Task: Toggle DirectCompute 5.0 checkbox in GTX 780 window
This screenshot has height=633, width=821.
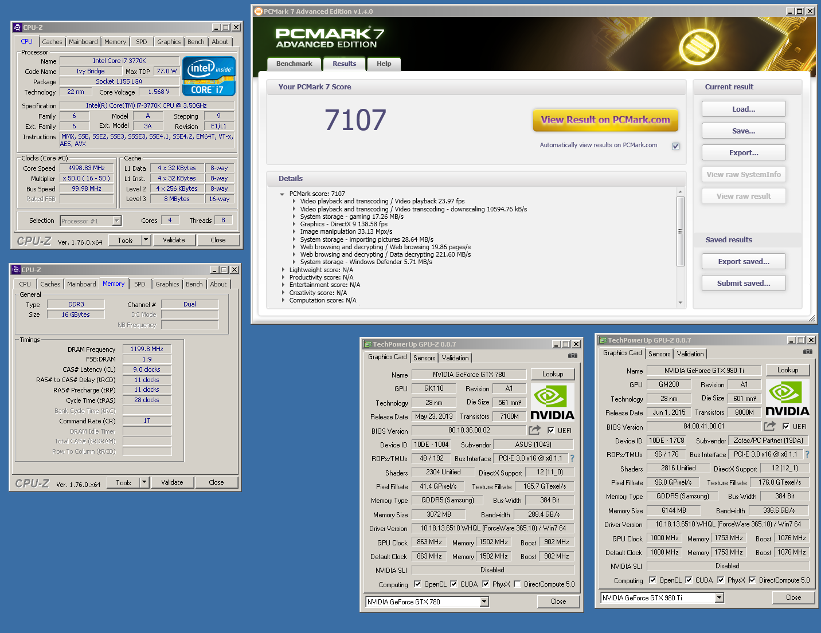Action: (x=517, y=584)
